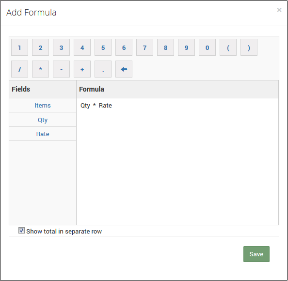Insert the plus operator
This screenshot has width=288, height=281.
(82, 69)
